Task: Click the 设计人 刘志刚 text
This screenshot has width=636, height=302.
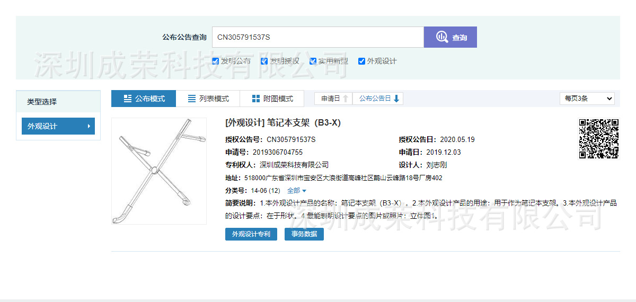Action: [x=437, y=165]
